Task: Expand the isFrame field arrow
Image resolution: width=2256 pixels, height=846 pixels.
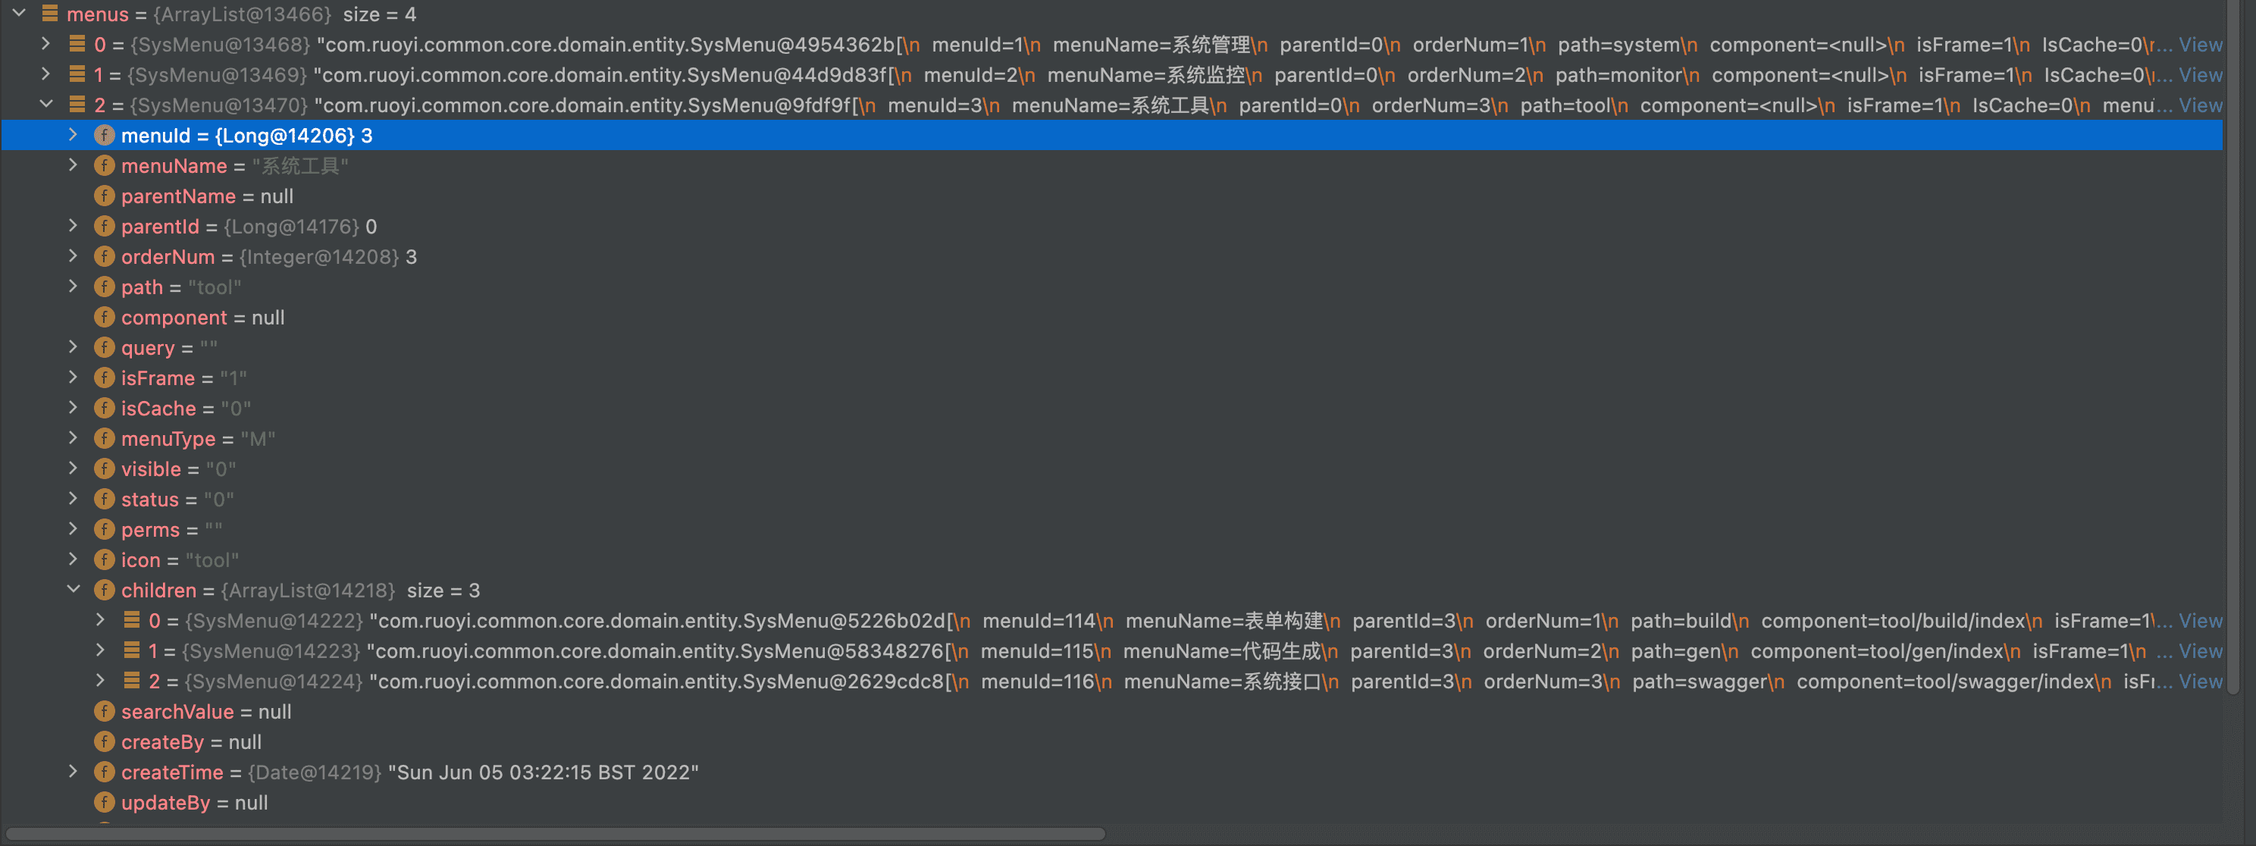Action: (x=74, y=378)
